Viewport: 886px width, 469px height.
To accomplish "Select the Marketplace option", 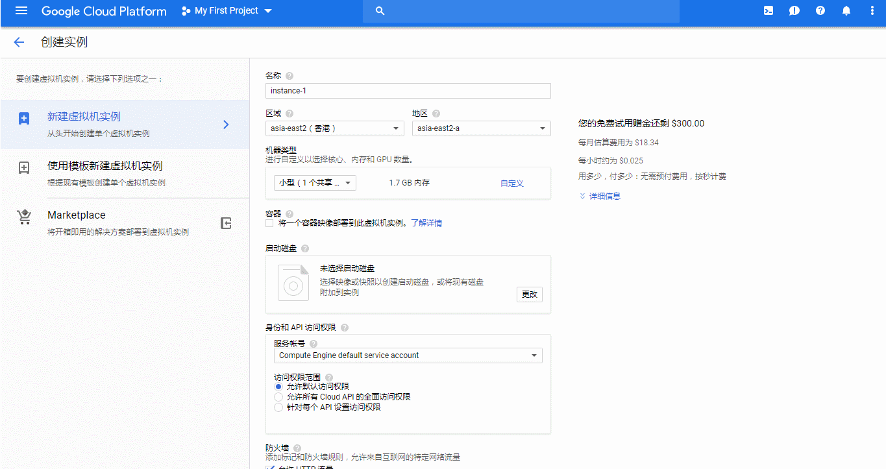I will click(x=125, y=222).
